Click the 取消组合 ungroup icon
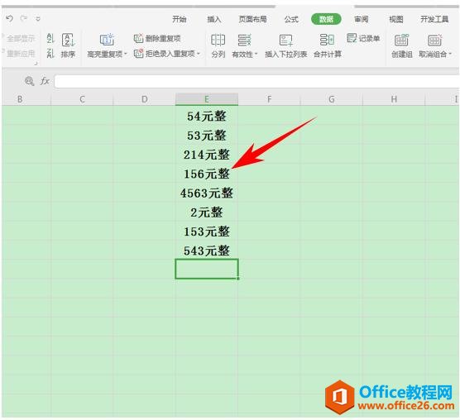Screen dimensions: 460x420 (434, 41)
